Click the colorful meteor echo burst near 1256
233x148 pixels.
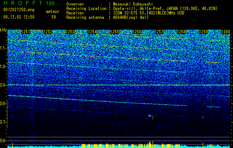click(150, 116)
